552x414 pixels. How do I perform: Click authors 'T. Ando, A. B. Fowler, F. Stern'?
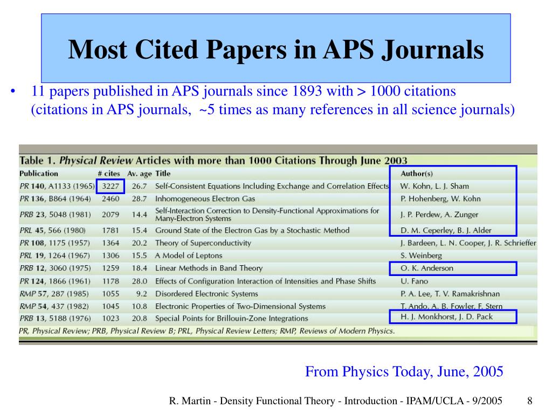click(x=452, y=306)
